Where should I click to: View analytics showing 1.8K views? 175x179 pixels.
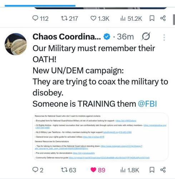click(130, 170)
